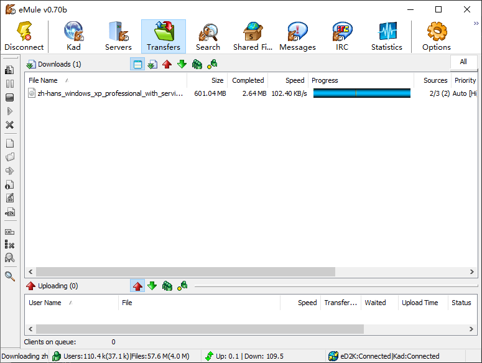Toggle the Uploading view in lower pane toolbar
482x363 pixels.
pyautogui.click(x=137, y=286)
